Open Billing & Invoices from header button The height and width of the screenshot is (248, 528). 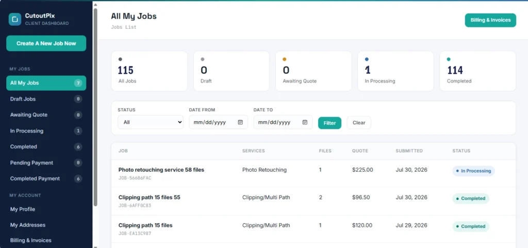click(x=490, y=20)
